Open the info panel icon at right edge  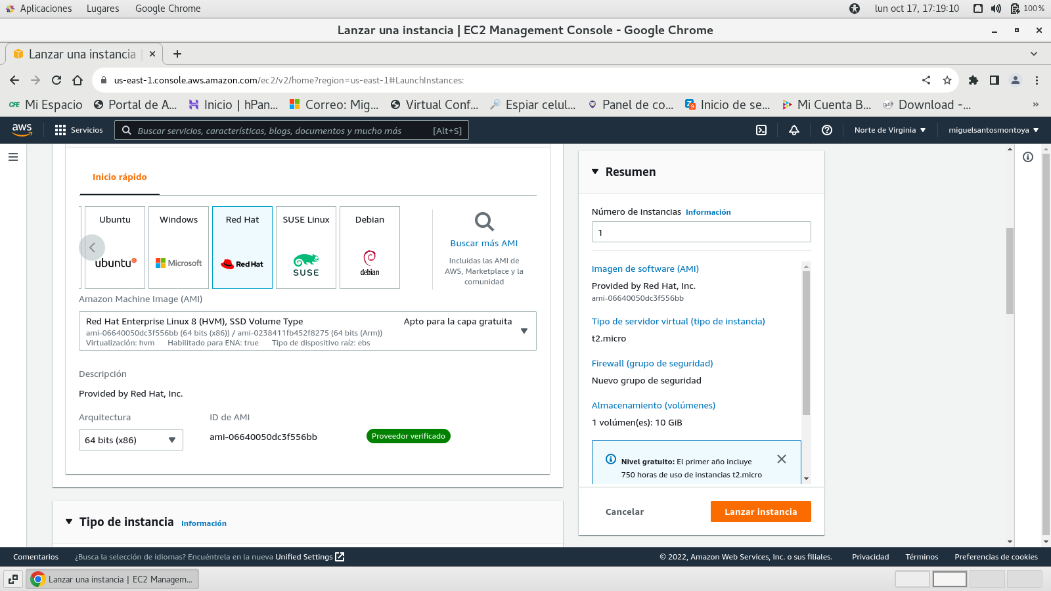(1028, 157)
